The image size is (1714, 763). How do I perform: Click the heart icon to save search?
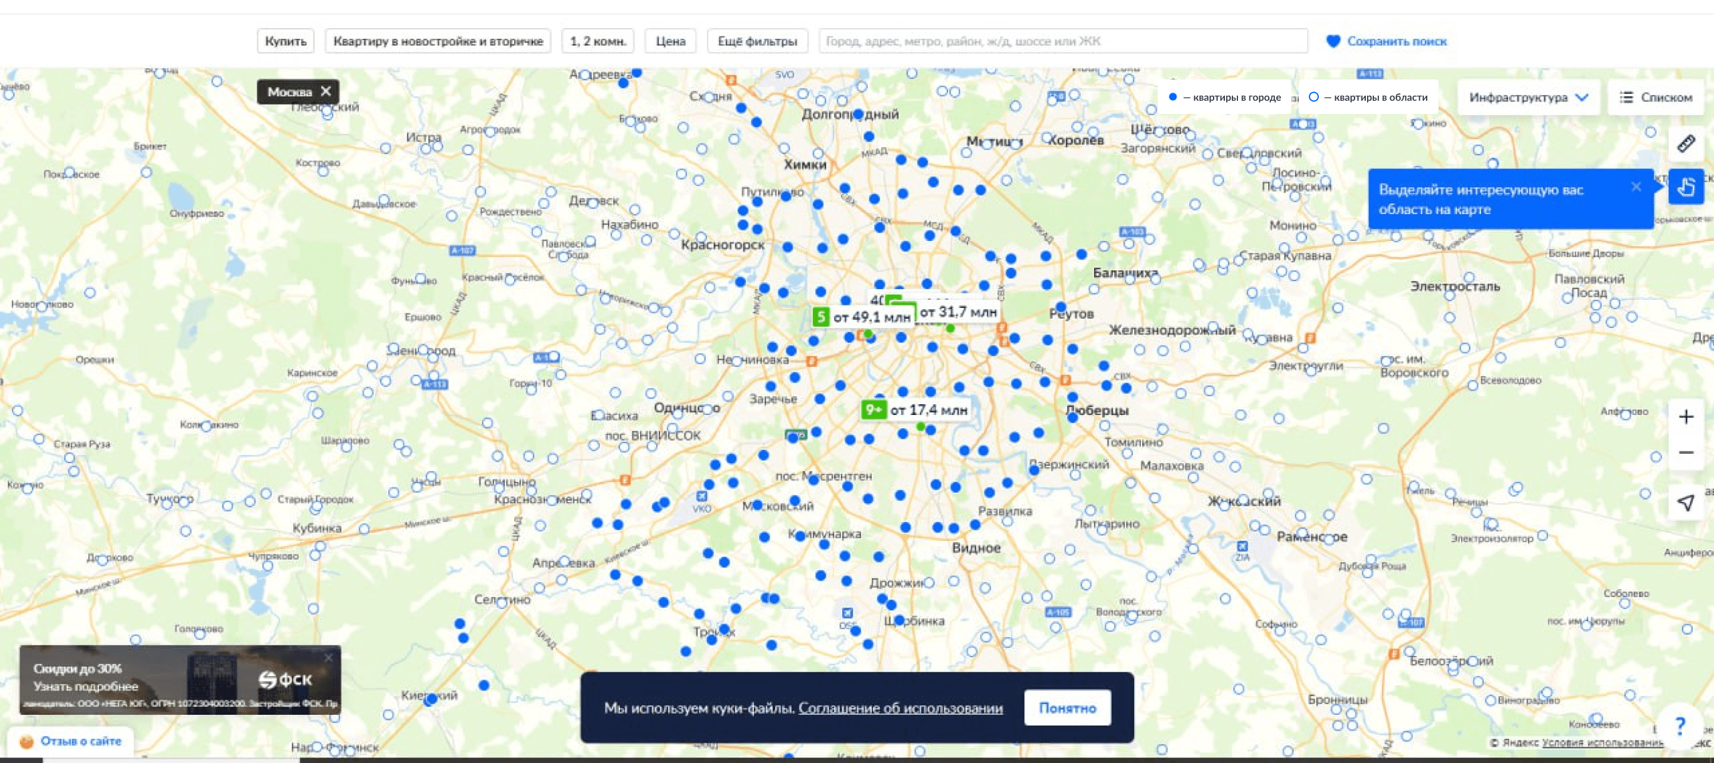(x=1333, y=41)
